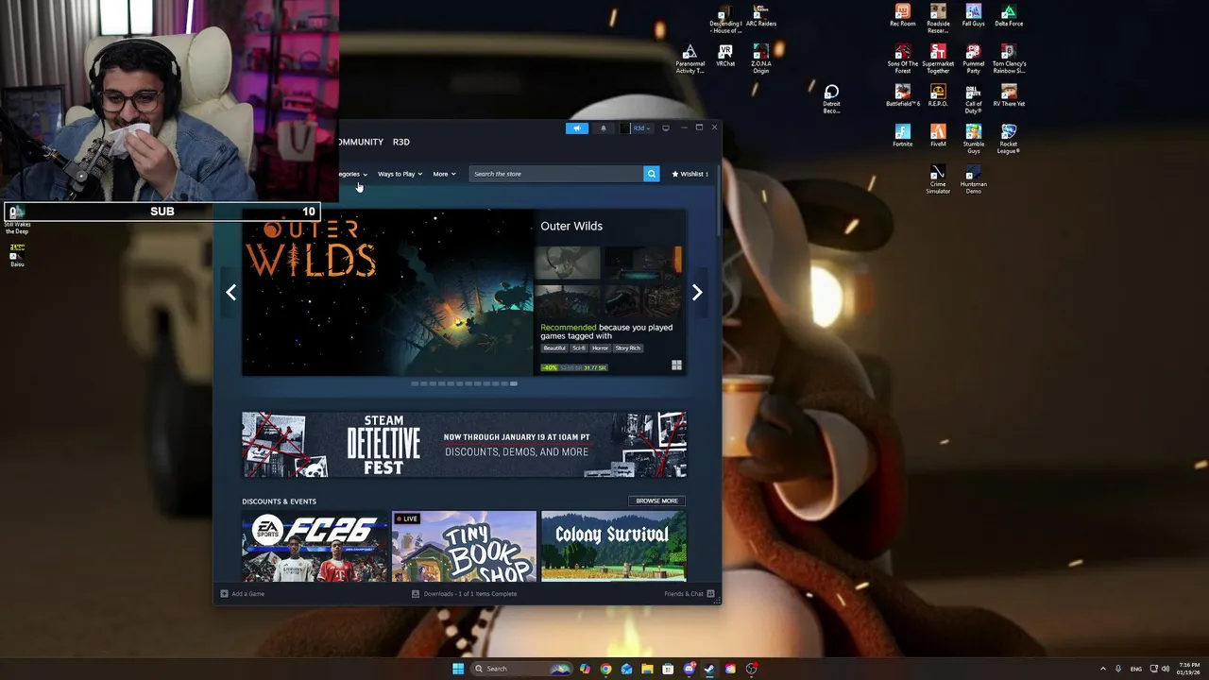The image size is (1209, 680).
Task: Click the BROWSE MORE button
Action: tap(656, 501)
